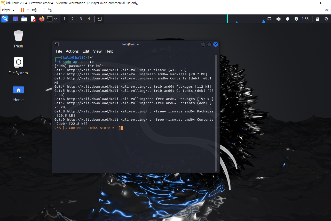This screenshot has width=331, height=221.
Task: Open the File System desktop icon
Action: coord(18,66)
